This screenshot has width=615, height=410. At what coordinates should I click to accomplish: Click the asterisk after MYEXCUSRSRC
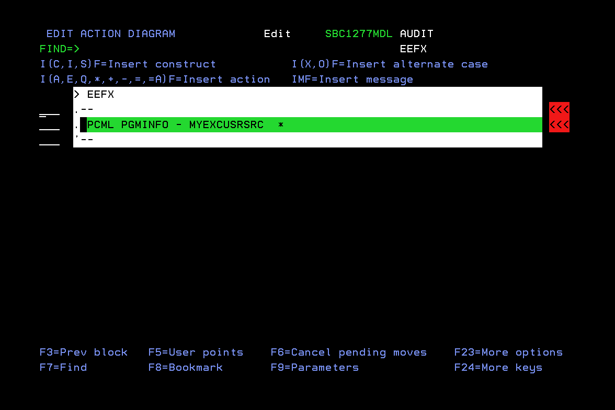[281, 124]
